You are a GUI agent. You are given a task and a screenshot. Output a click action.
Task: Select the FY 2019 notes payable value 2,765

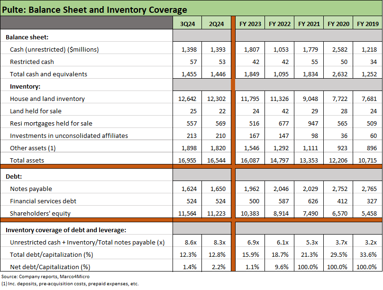coord(369,189)
